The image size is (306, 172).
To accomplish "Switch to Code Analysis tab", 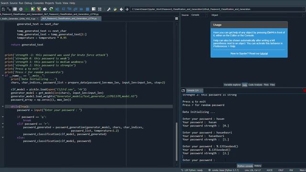I will (x=255, y=85).
